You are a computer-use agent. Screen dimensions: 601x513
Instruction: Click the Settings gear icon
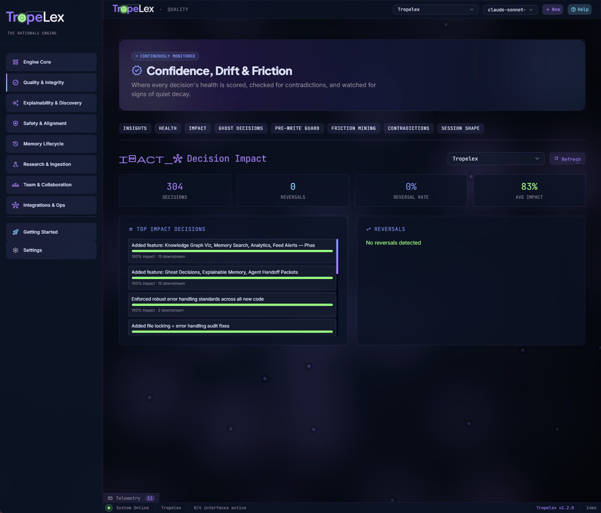[16, 250]
